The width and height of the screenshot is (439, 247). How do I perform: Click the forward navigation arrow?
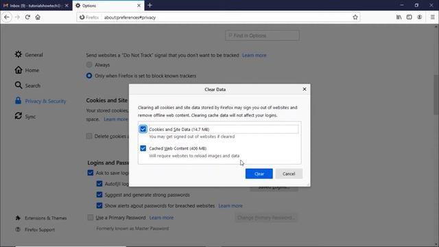click(17, 17)
